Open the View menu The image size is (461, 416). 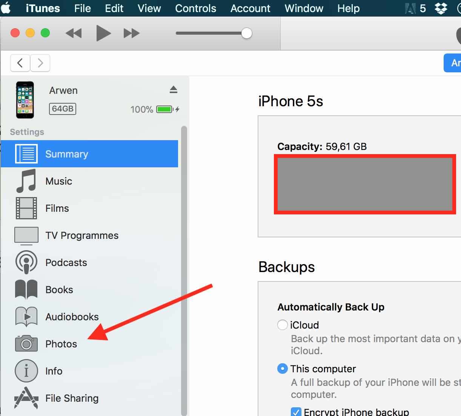149,8
